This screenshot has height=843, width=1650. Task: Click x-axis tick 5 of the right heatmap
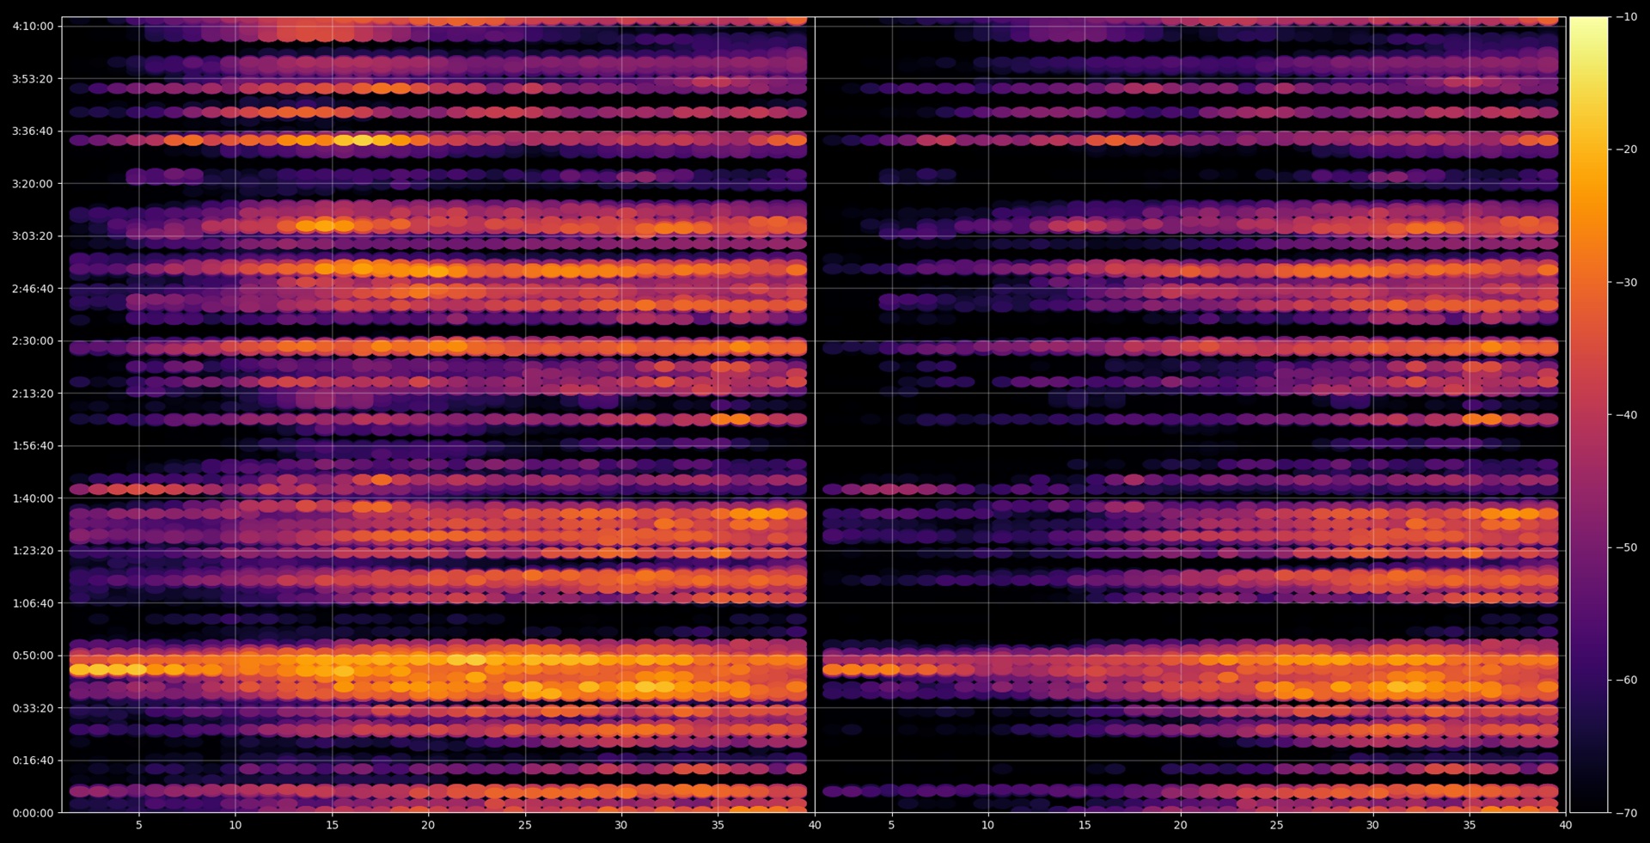891,825
